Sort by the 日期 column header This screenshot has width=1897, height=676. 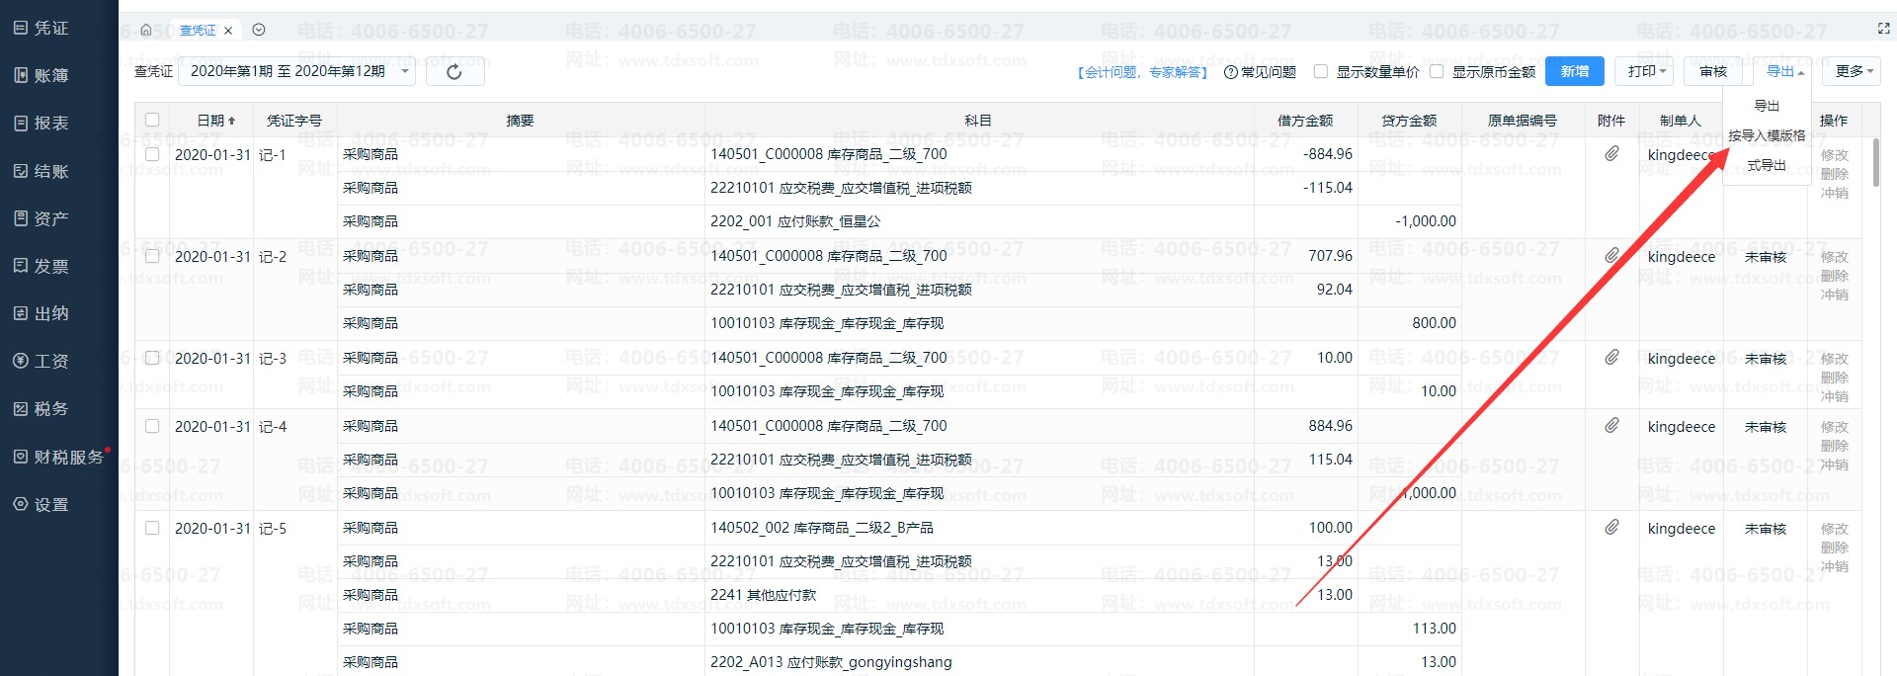215,121
